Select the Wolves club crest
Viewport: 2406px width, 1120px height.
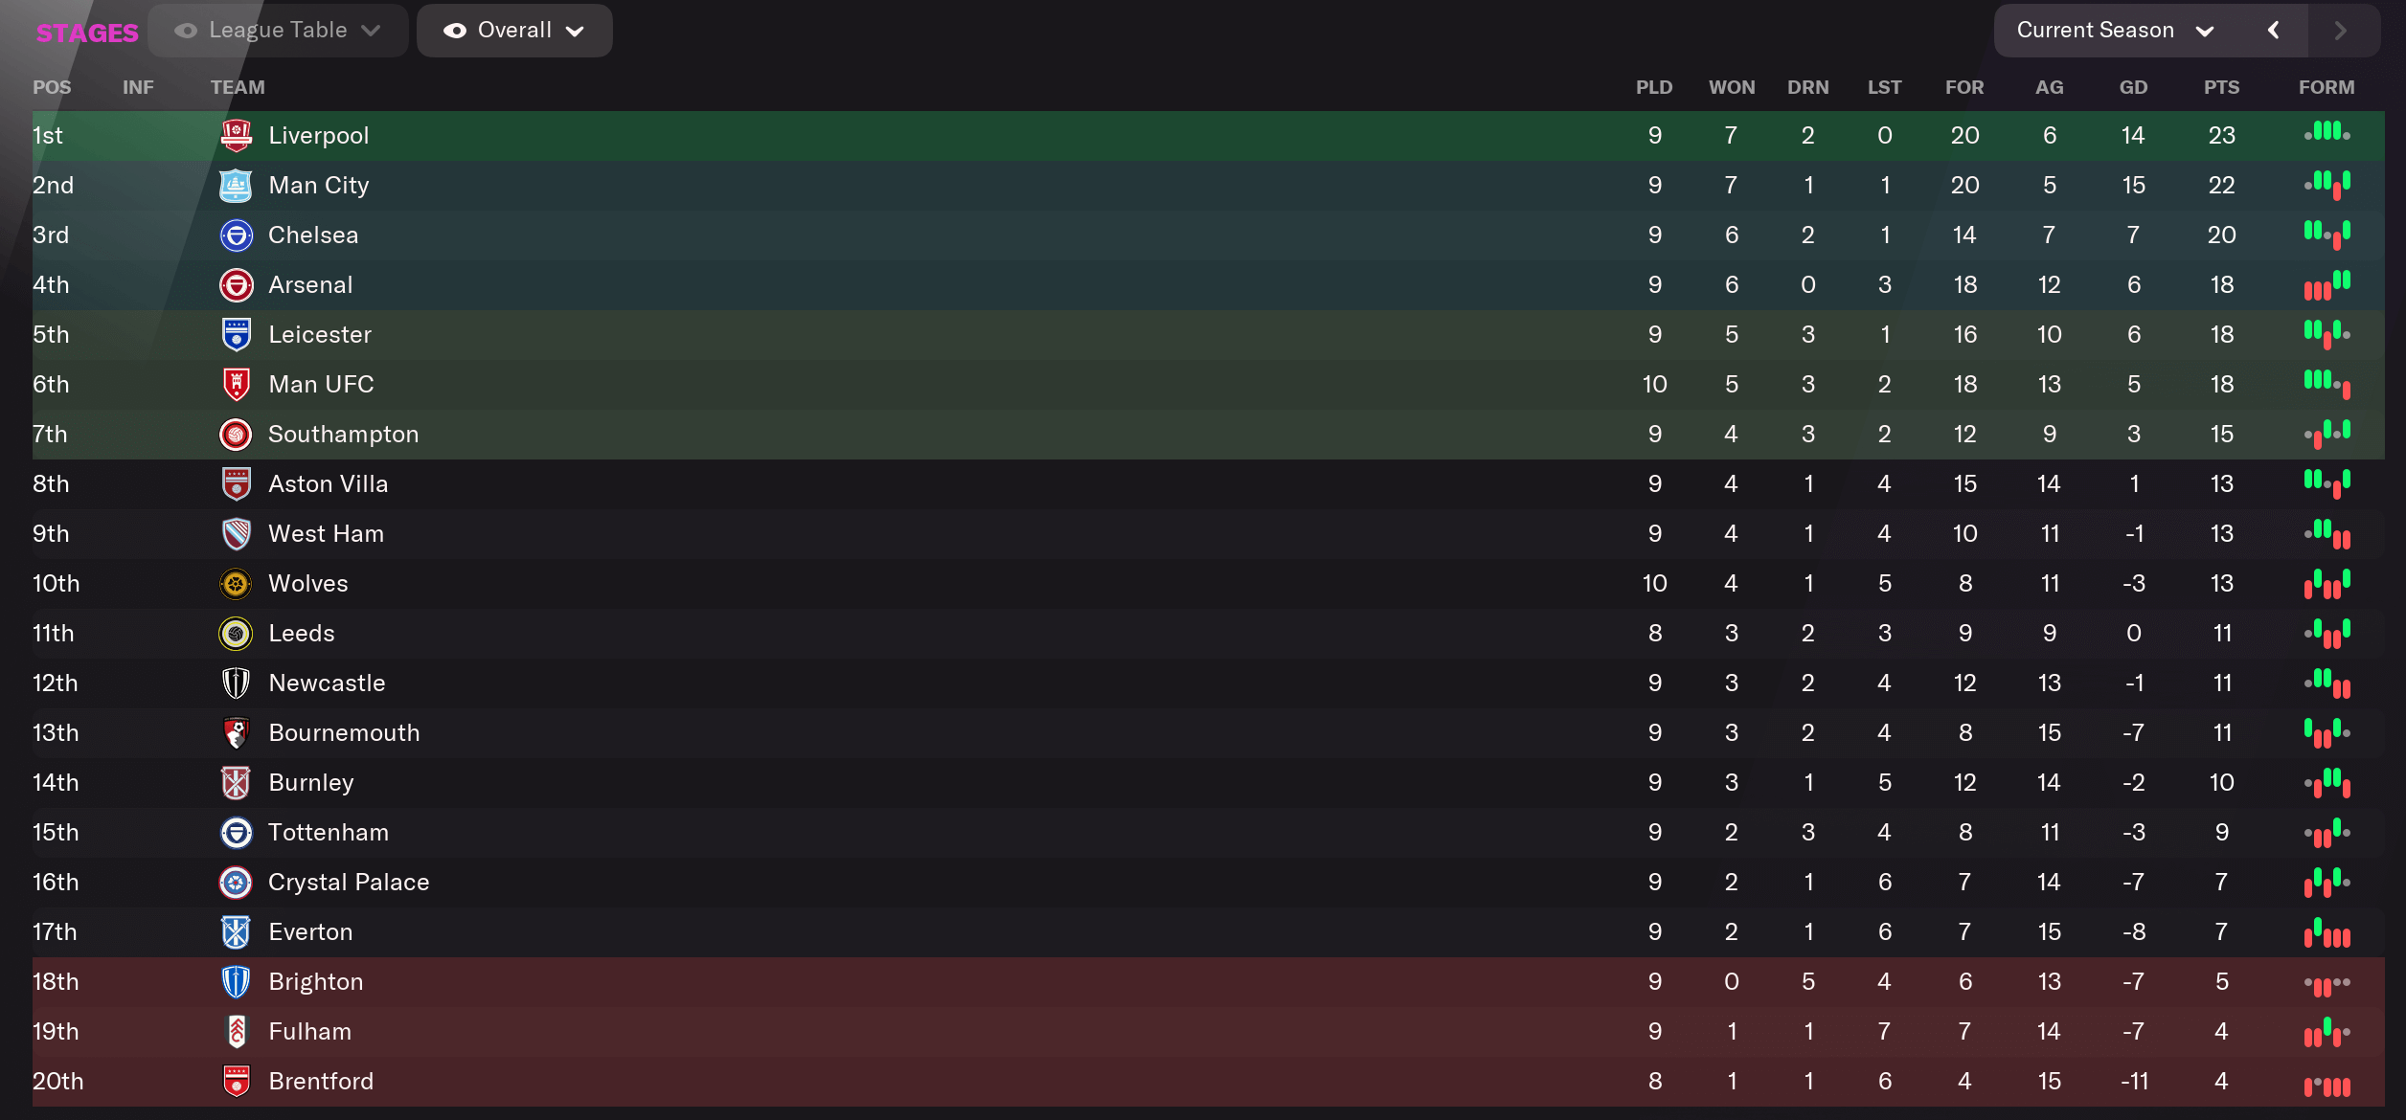pyautogui.click(x=235, y=582)
